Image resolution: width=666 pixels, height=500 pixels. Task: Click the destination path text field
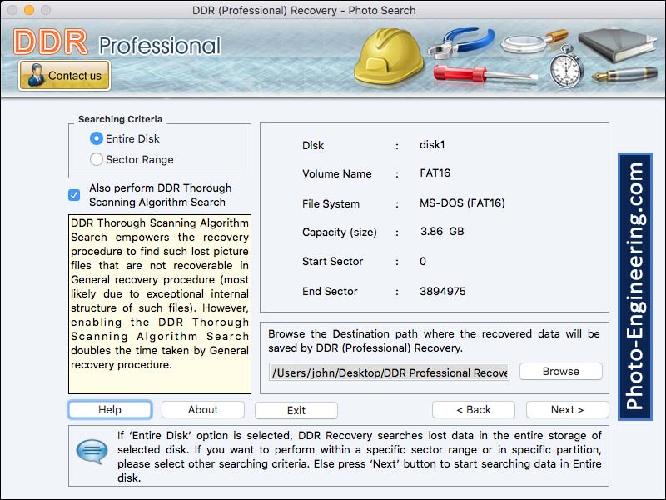tap(391, 372)
